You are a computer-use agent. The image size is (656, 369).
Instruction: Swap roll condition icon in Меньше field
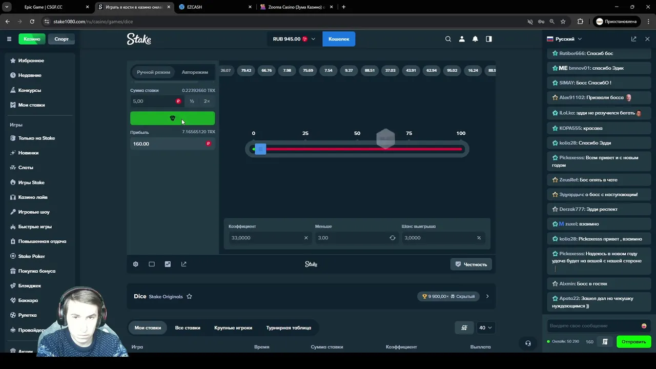[393, 238]
